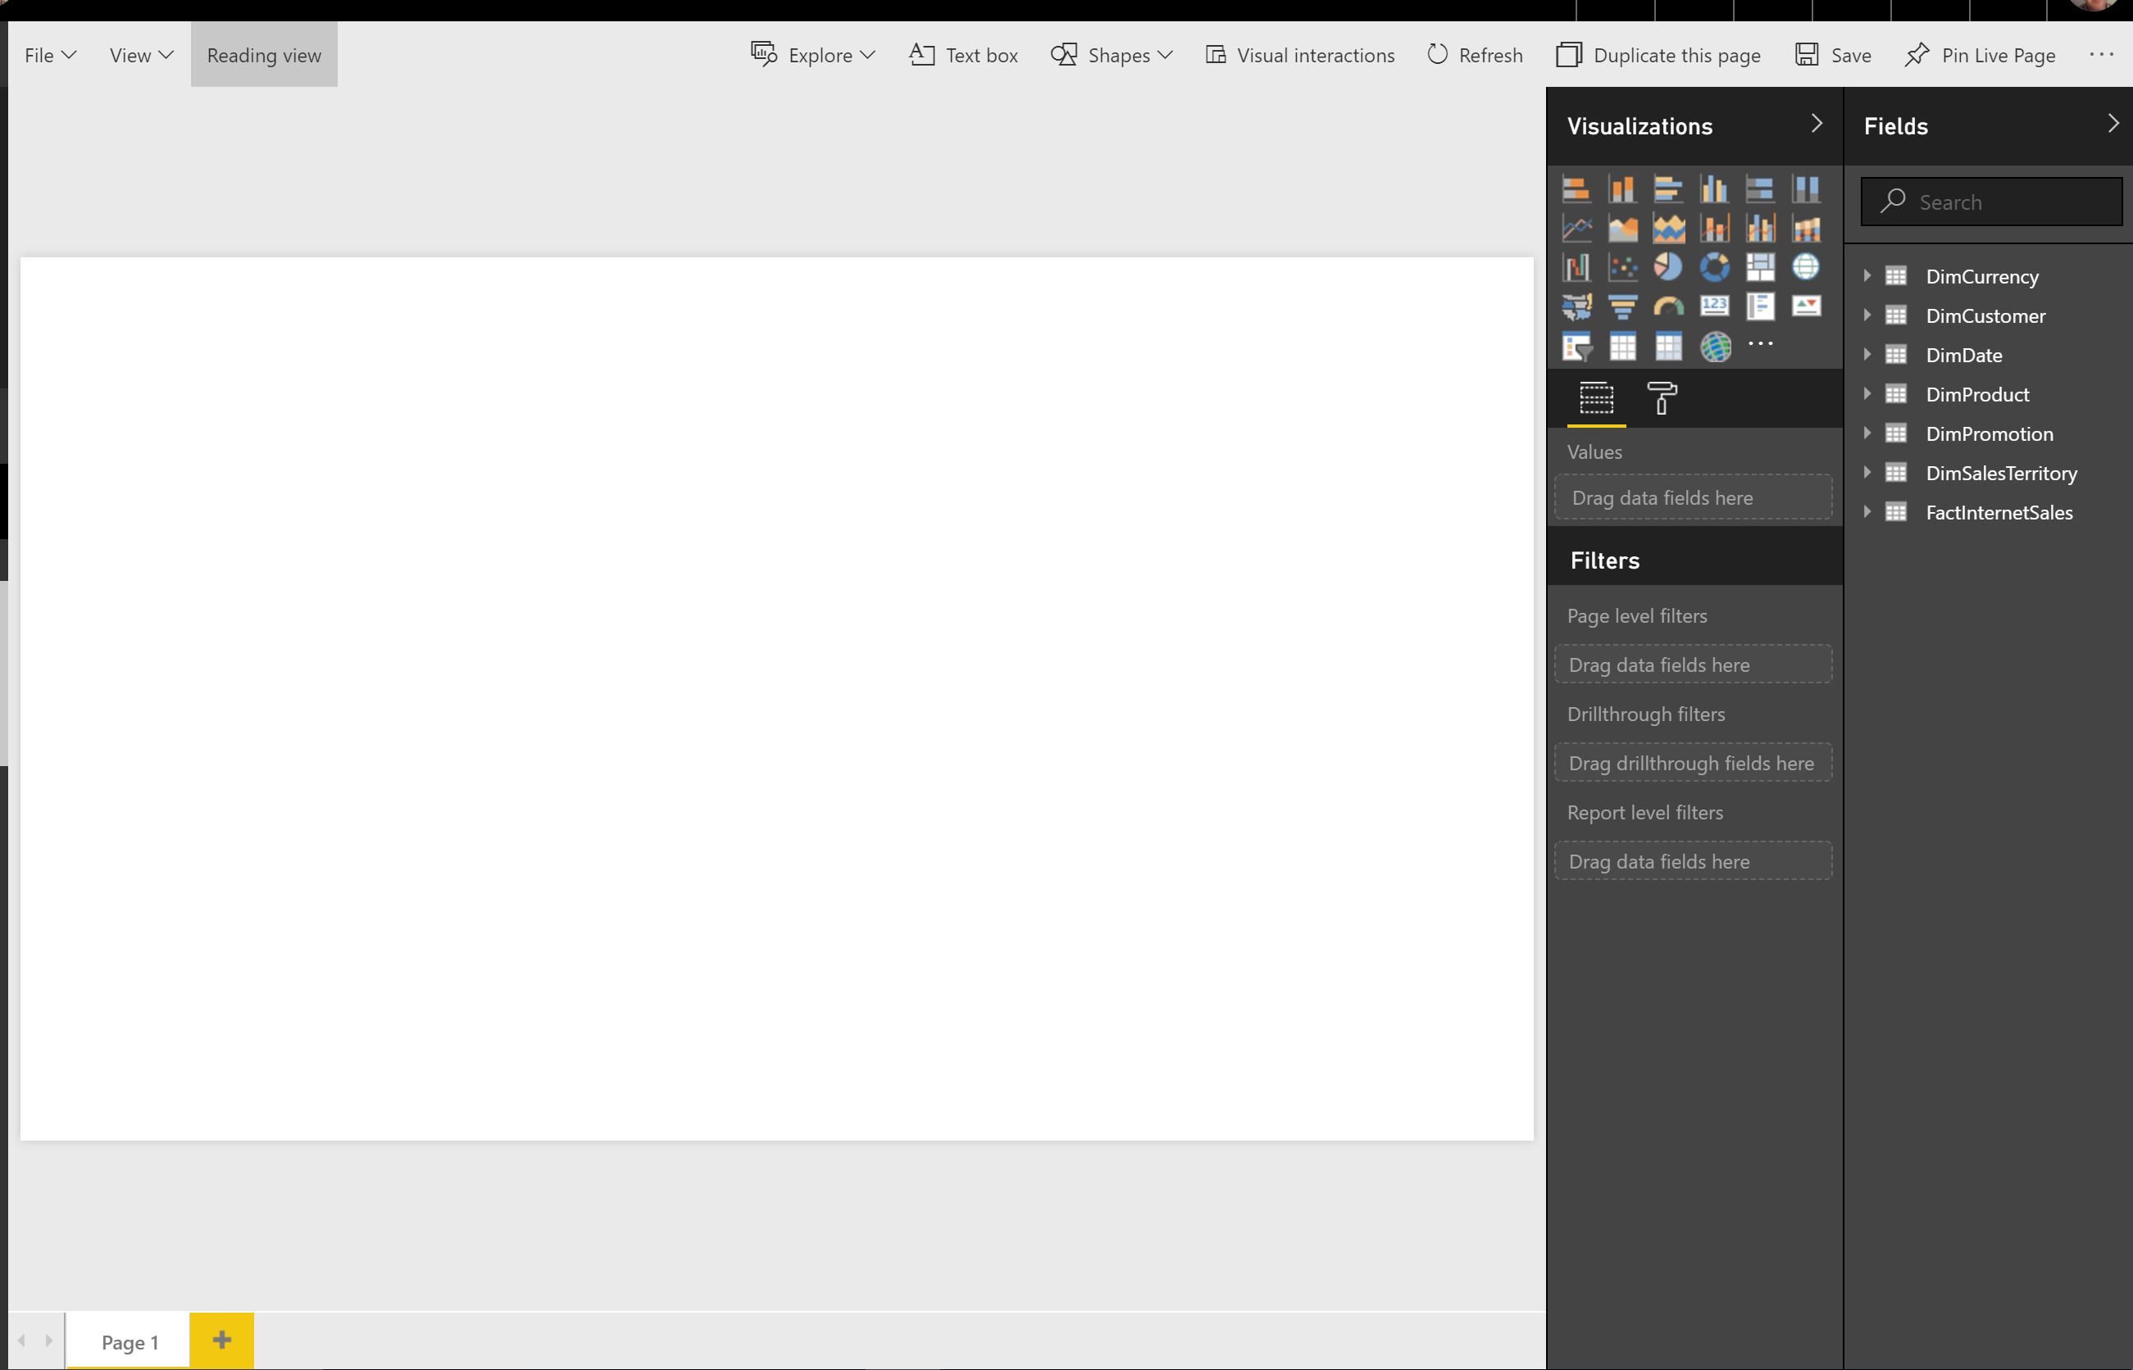Screen dimensions: 2133x1370
Task: Select the Pie chart visual
Action: coord(1668,267)
